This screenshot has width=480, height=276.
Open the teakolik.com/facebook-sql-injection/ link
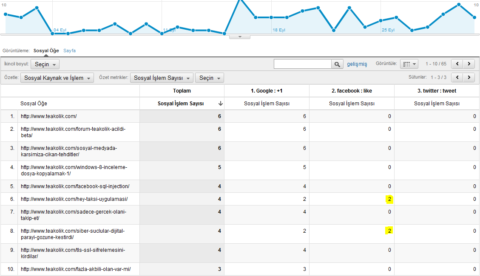point(75,186)
